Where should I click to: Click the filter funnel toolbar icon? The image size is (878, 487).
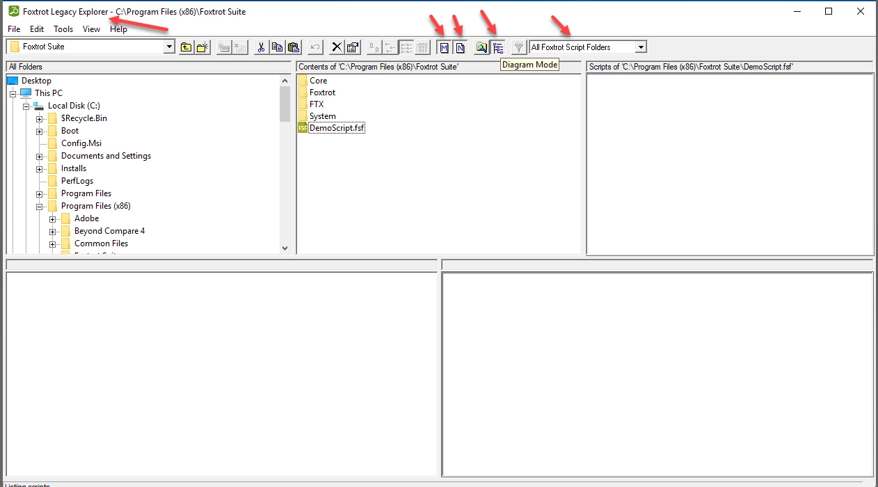(519, 47)
